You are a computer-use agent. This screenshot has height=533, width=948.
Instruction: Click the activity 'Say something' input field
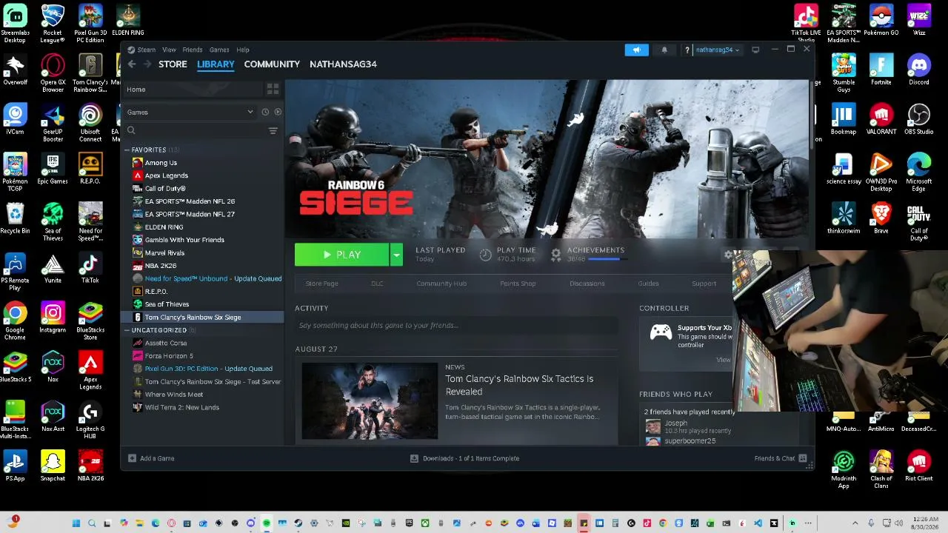click(x=456, y=326)
